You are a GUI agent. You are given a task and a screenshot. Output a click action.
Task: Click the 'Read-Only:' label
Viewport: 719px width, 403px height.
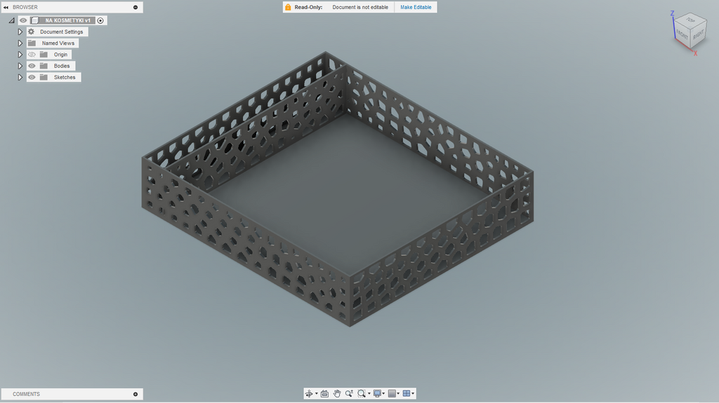[x=308, y=7]
